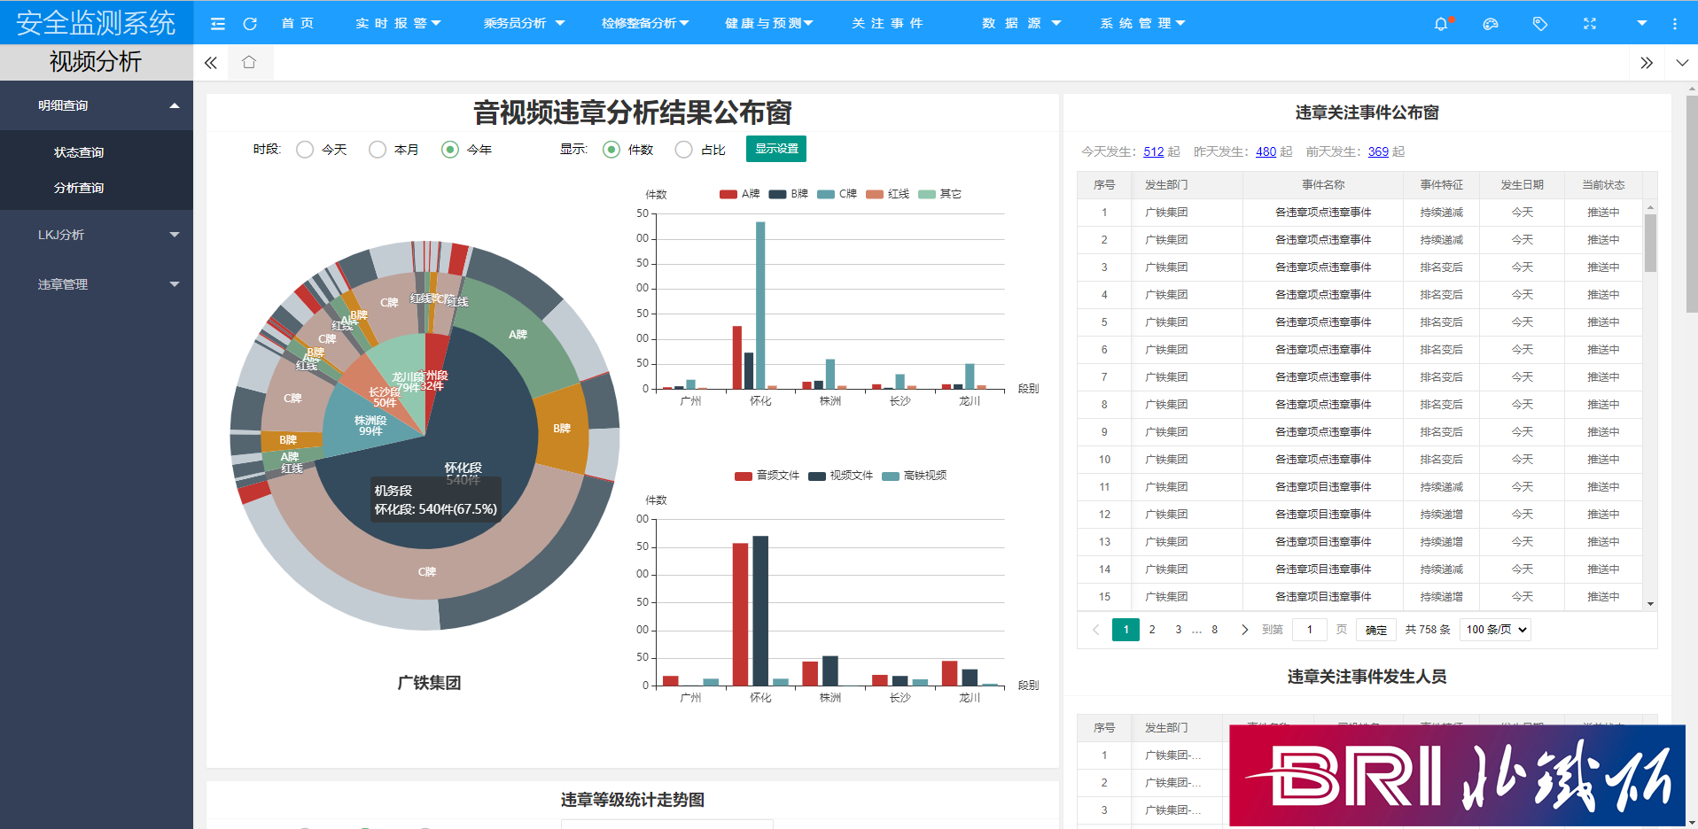
Task: Open the user dropdown caret in top bar
Action: 1641,24
